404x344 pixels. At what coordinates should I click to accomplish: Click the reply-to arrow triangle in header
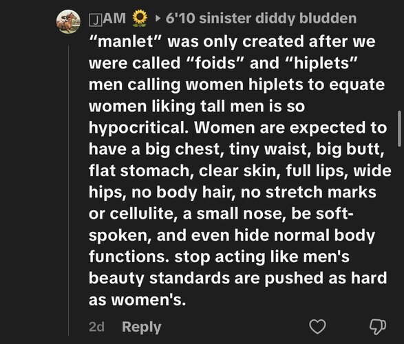click(x=158, y=19)
